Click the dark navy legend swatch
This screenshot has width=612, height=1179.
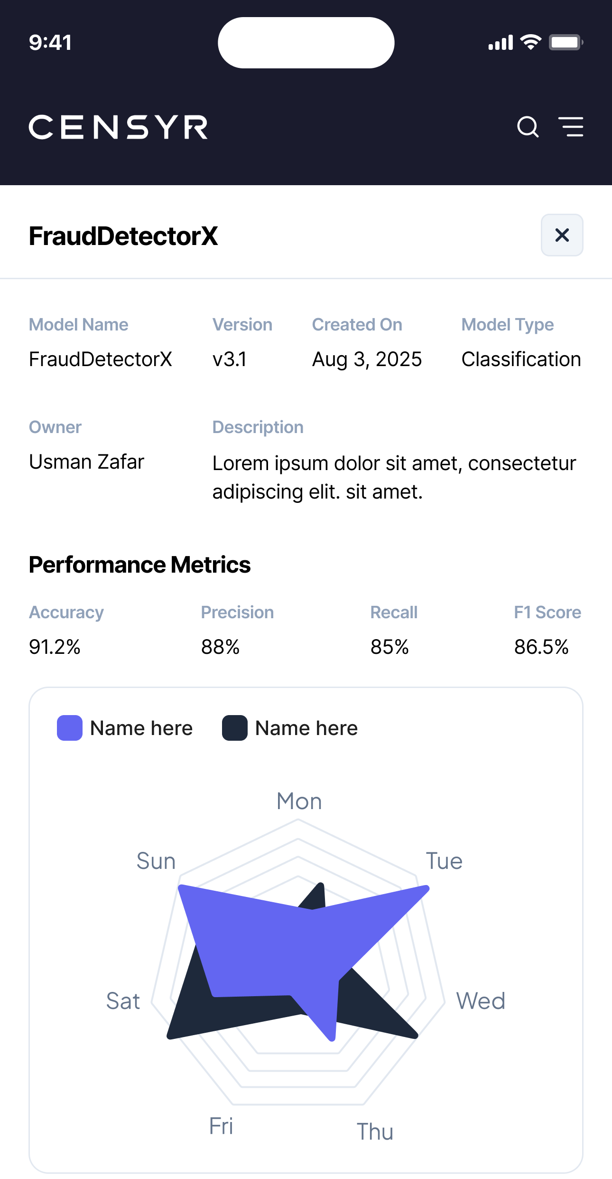(x=234, y=728)
